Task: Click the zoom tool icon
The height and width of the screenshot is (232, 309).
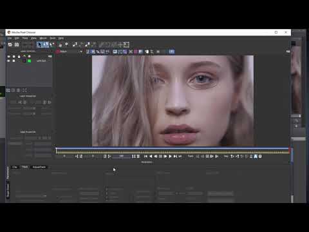Action: point(66,44)
